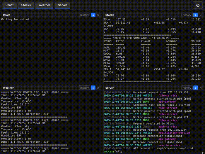Click the Stocks panel scroll-to-bottom arrow
This screenshot has width=205, height=154.
click(x=195, y=15)
